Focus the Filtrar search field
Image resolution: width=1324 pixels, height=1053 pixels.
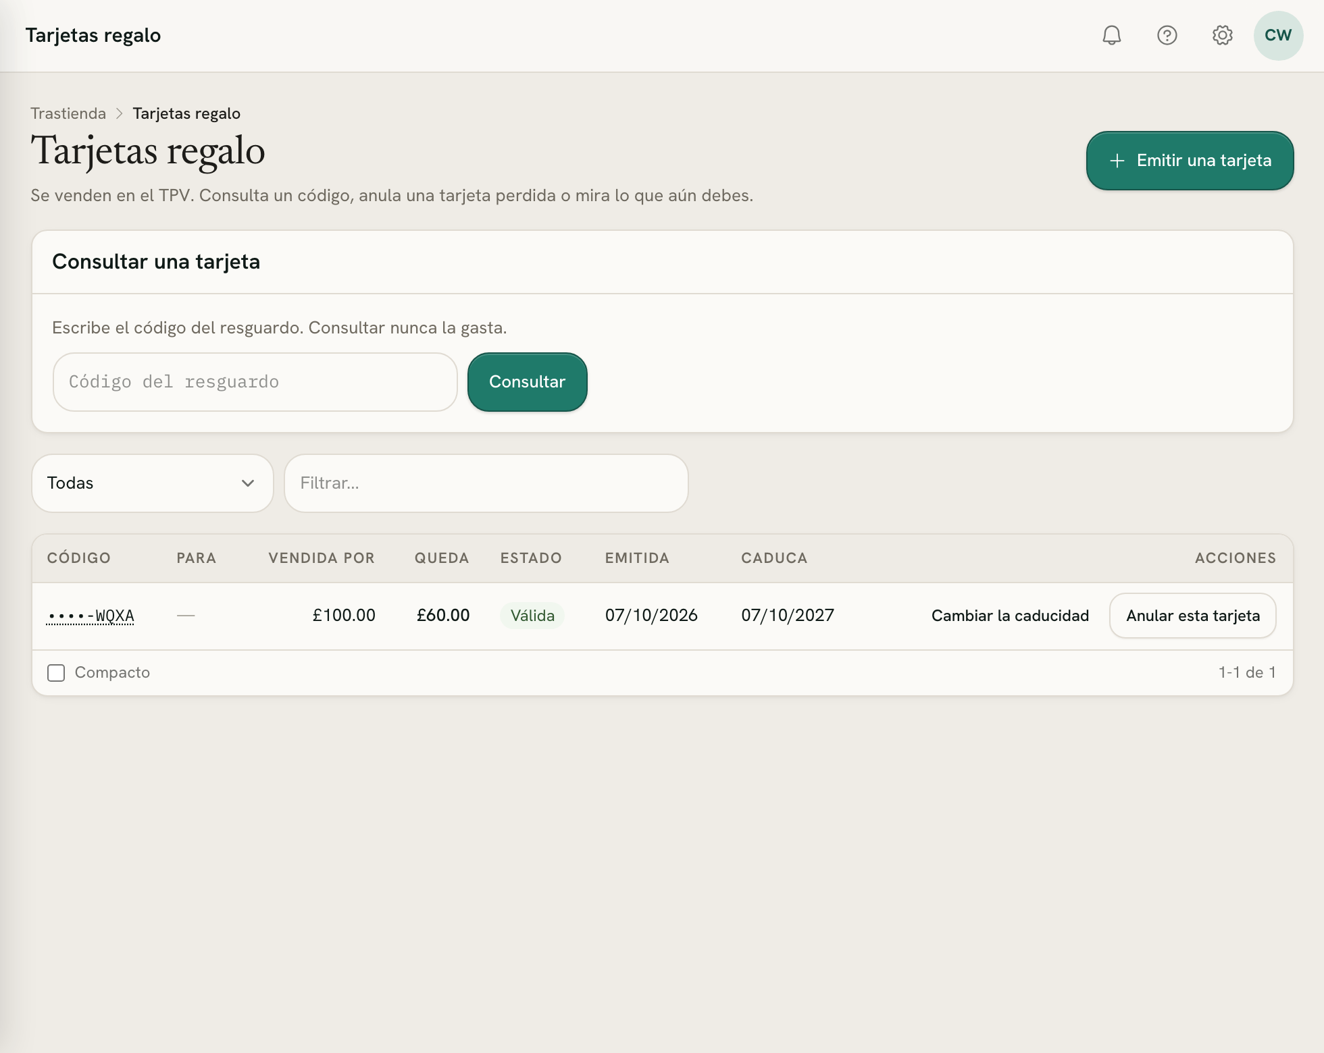(x=486, y=483)
